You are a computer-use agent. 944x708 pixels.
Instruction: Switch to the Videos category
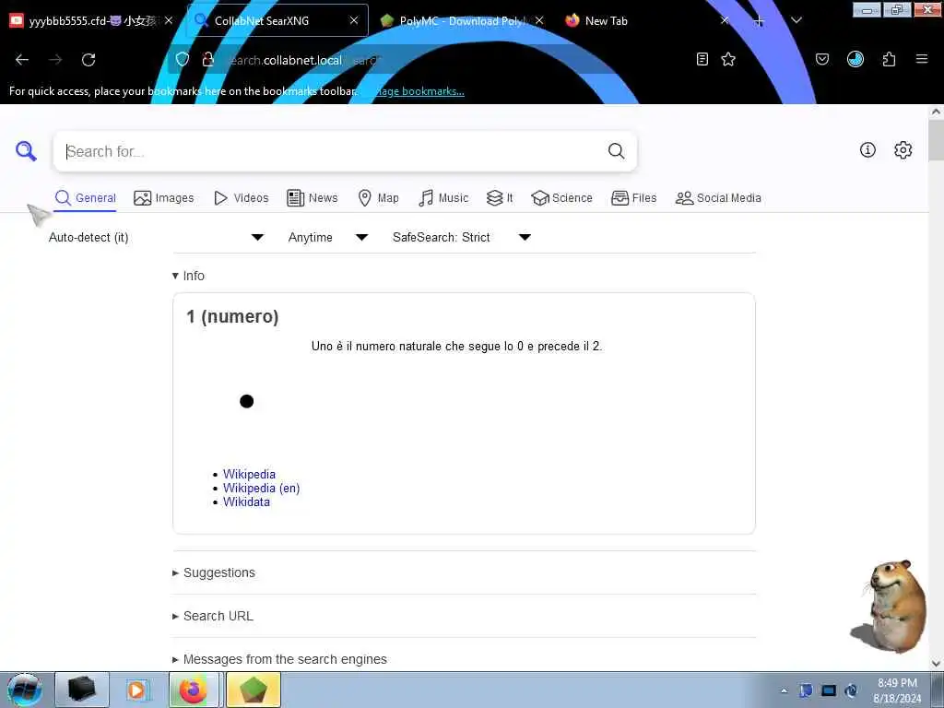[242, 198]
